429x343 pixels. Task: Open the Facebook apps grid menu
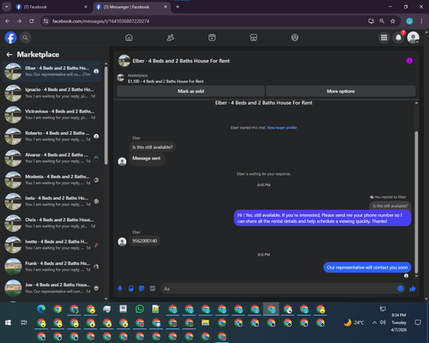point(384,38)
